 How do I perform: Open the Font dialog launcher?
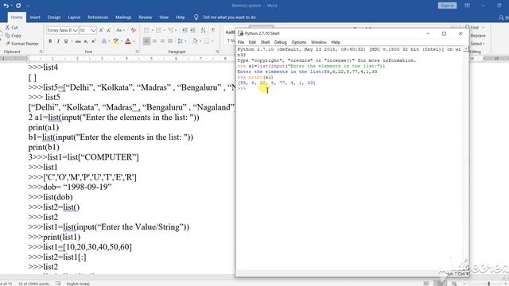tap(138, 52)
